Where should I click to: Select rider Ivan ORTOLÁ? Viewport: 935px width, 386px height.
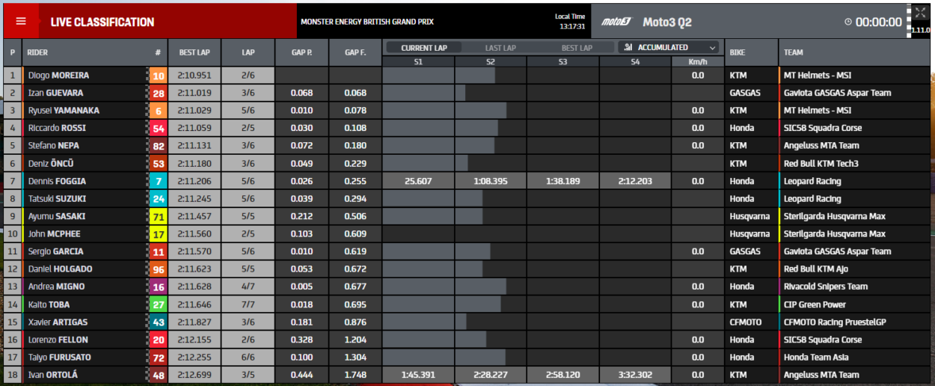53,375
